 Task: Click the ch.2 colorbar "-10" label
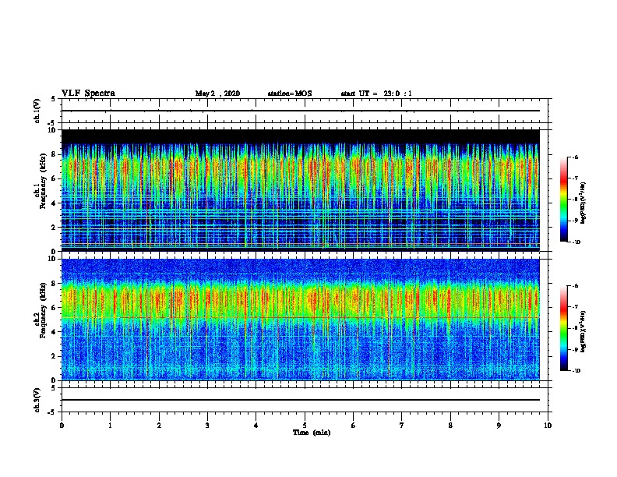pyautogui.click(x=576, y=371)
